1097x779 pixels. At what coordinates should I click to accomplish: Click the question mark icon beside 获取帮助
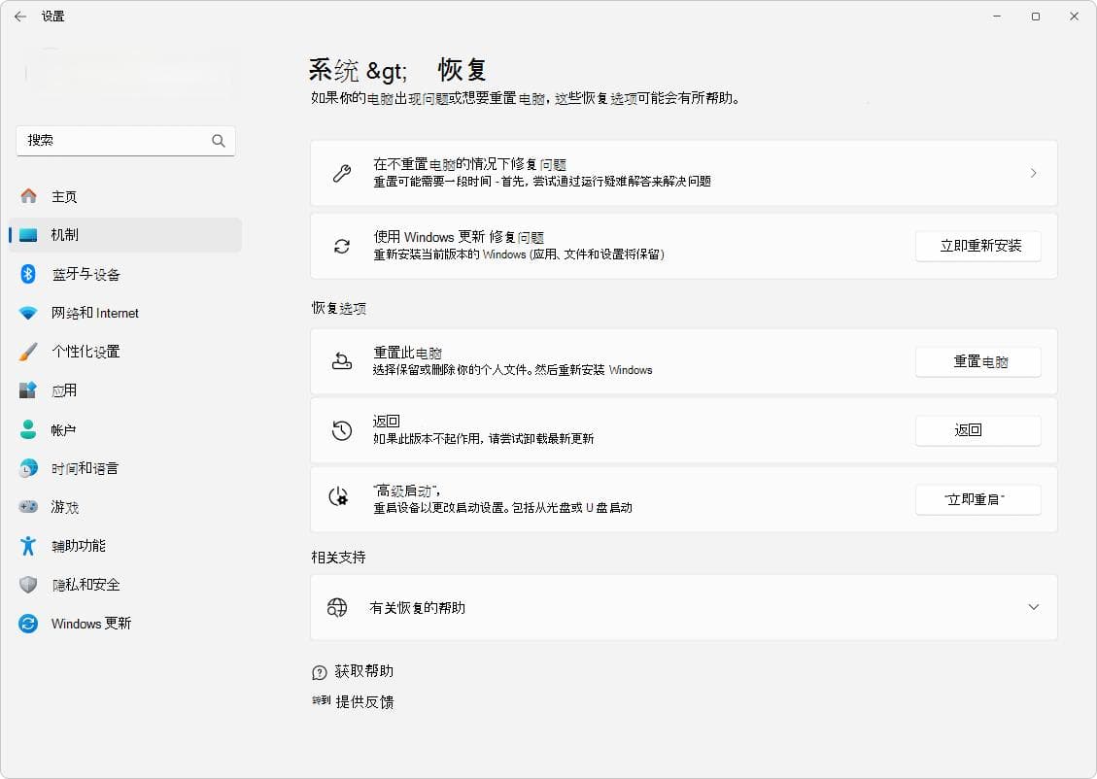coord(319,672)
